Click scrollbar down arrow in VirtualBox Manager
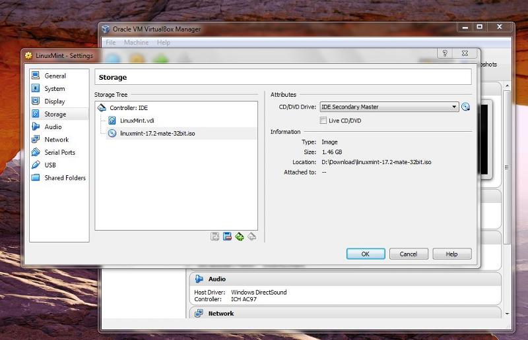This screenshot has height=340, width=528. tap(507, 314)
